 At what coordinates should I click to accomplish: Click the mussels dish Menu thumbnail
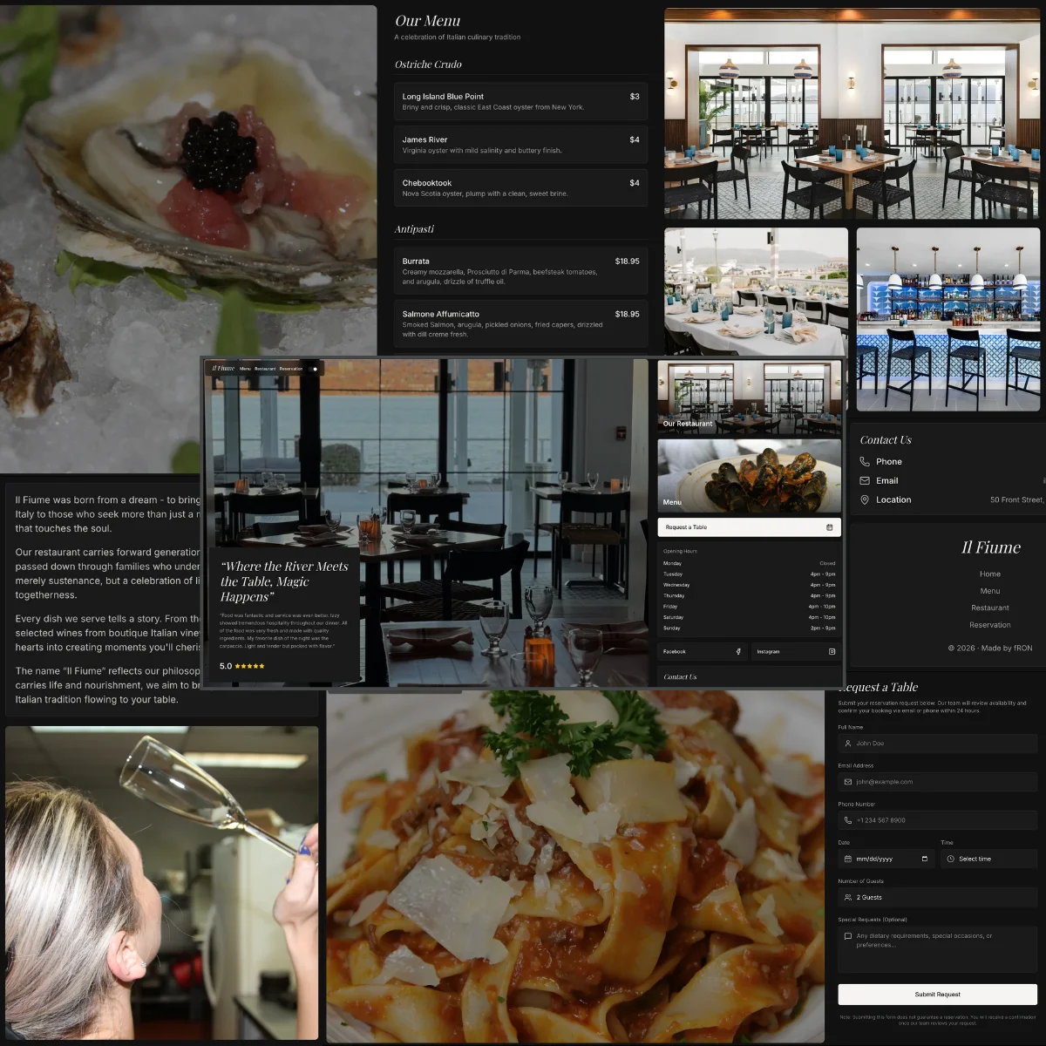[750, 475]
